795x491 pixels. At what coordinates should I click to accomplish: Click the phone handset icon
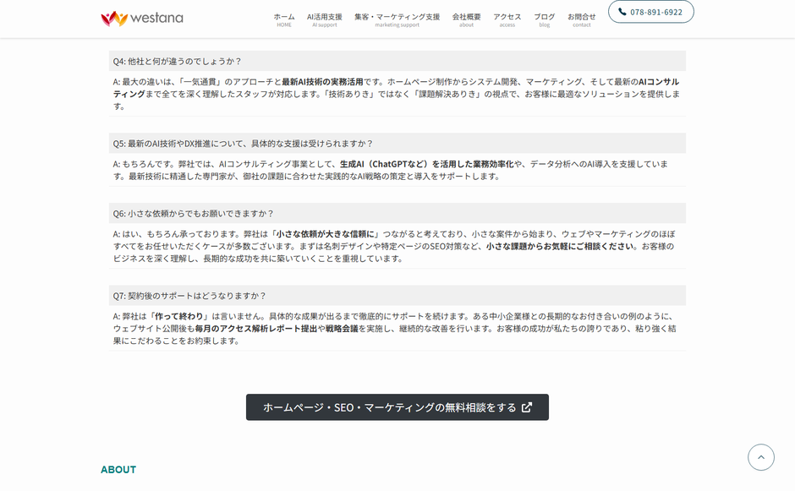click(x=622, y=12)
